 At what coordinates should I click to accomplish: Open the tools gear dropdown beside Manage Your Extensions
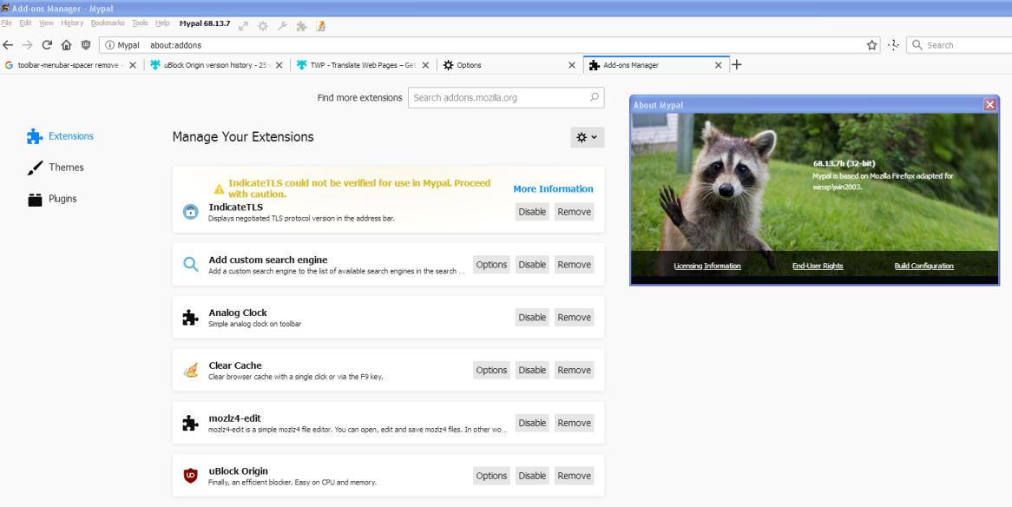tap(588, 137)
